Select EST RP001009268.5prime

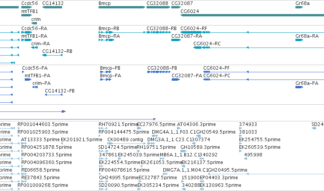43,185
